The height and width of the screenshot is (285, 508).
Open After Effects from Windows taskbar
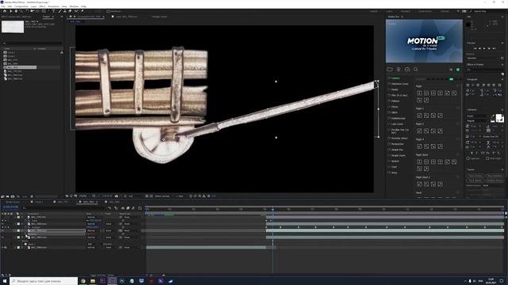pos(112,281)
